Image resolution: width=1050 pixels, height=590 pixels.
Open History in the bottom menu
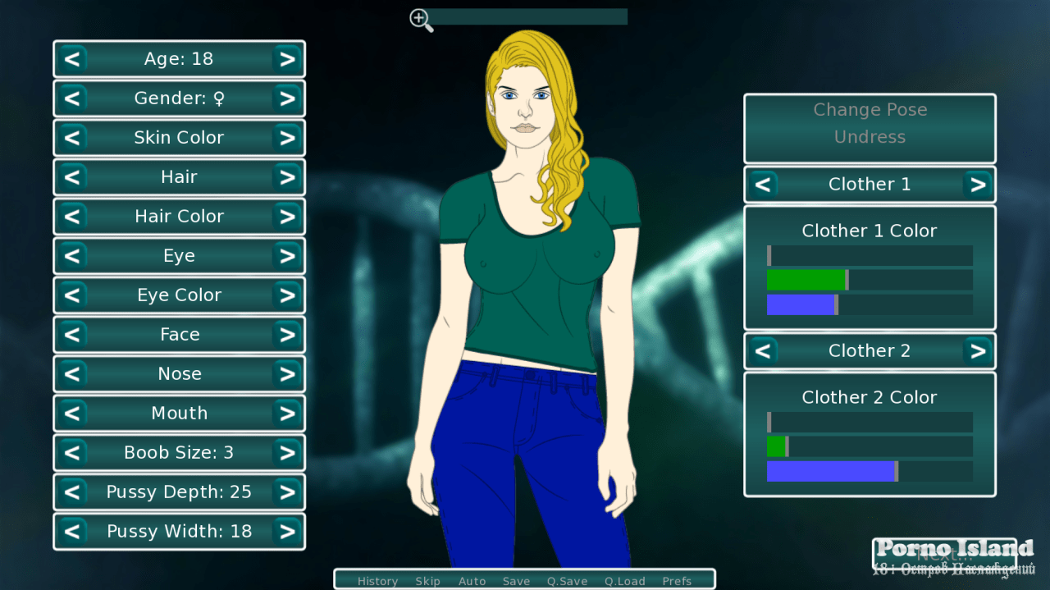377,581
